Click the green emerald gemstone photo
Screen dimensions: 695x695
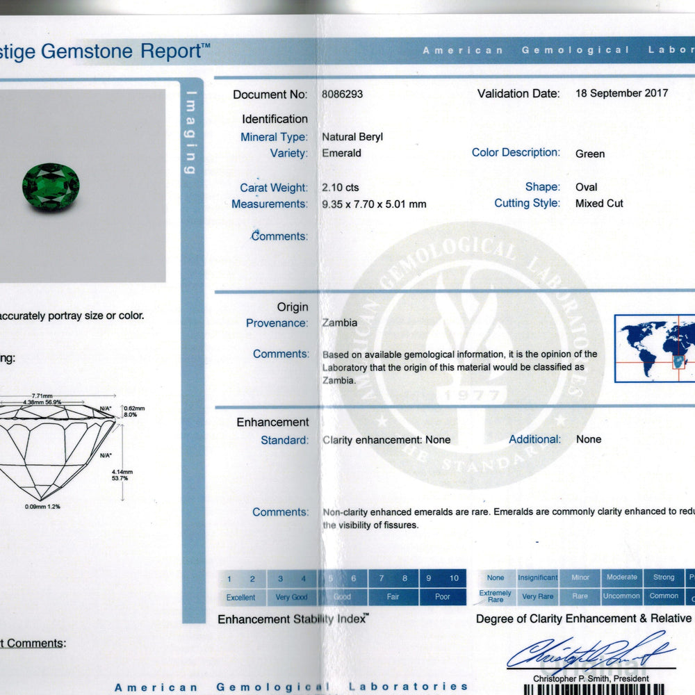(x=51, y=187)
